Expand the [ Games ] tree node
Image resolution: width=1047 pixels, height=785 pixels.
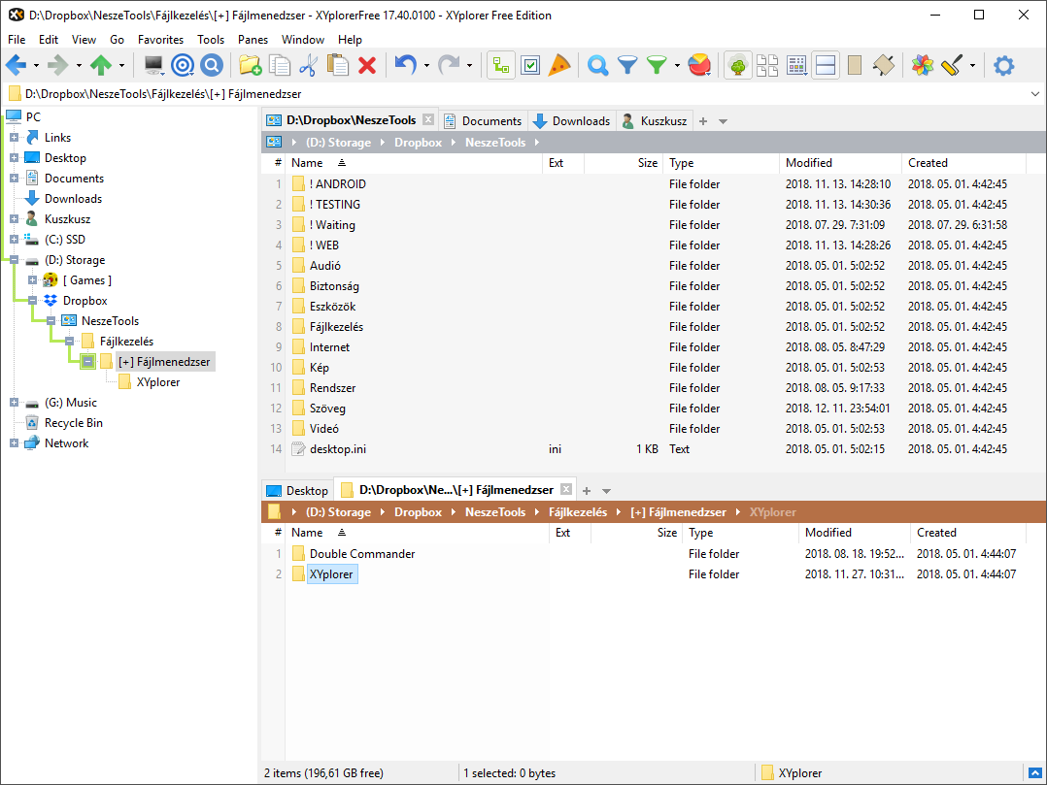pos(33,280)
